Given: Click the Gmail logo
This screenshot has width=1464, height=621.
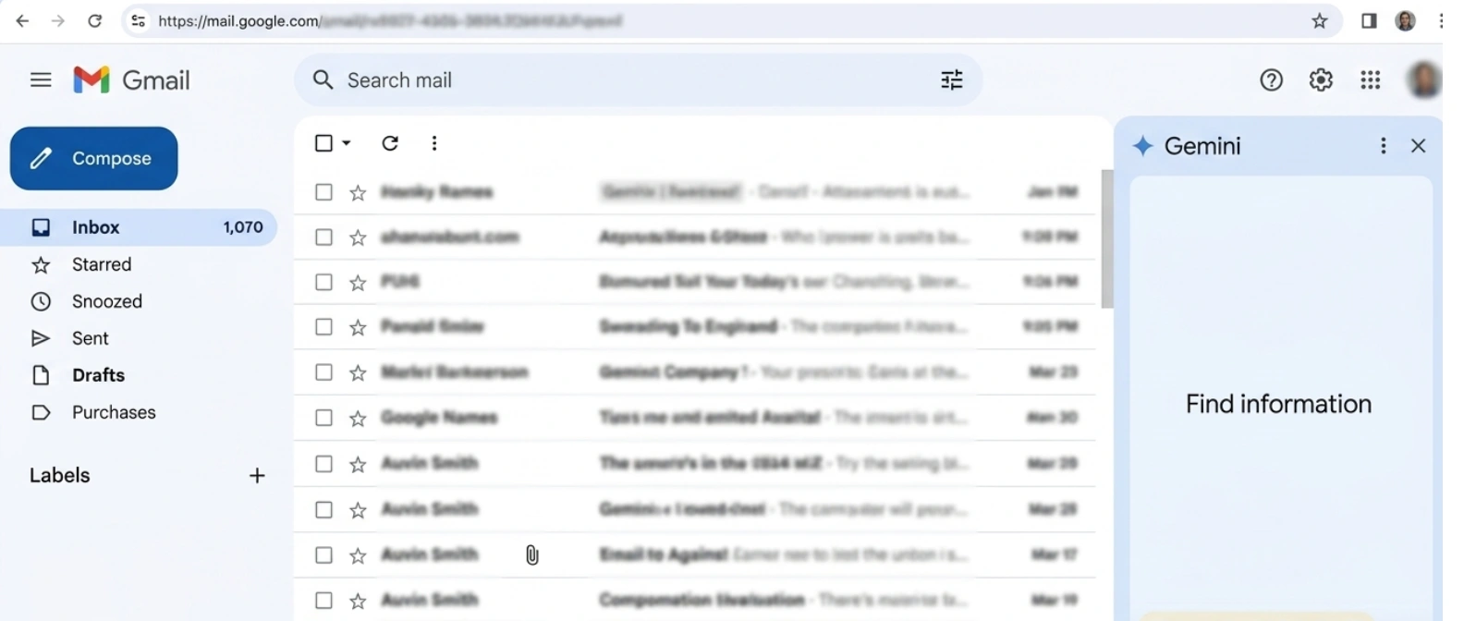Looking at the screenshot, I should click(131, 80).
